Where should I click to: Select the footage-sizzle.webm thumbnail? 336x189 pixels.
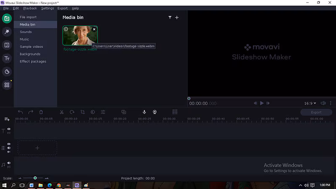coord(80,36)
